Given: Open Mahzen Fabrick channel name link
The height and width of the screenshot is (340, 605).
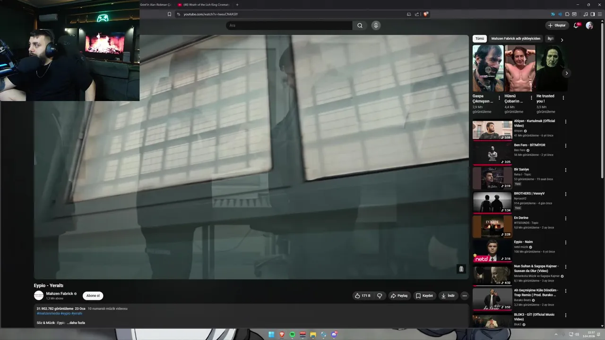Looking at the screenshot, I should 60,294.
